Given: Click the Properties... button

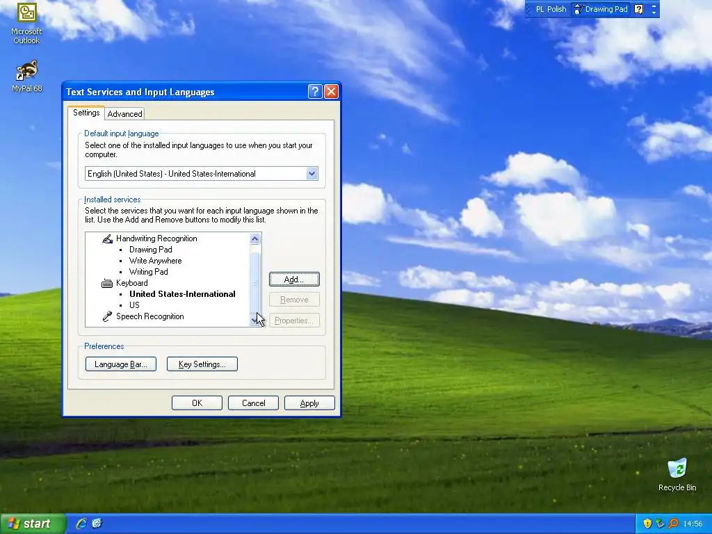Looking at the screenshot, I should [294, 321].
